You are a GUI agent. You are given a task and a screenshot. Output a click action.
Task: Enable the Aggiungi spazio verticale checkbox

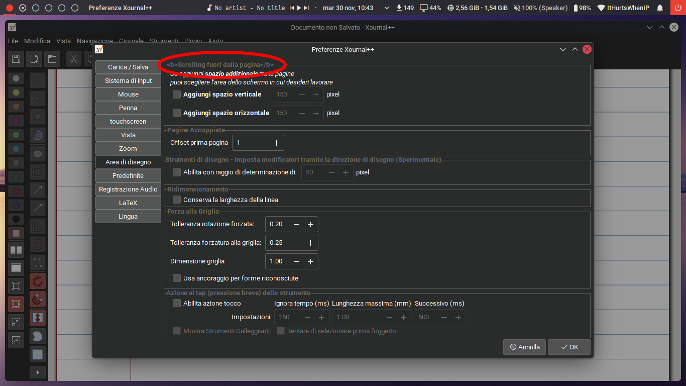(x=176, y=94)
